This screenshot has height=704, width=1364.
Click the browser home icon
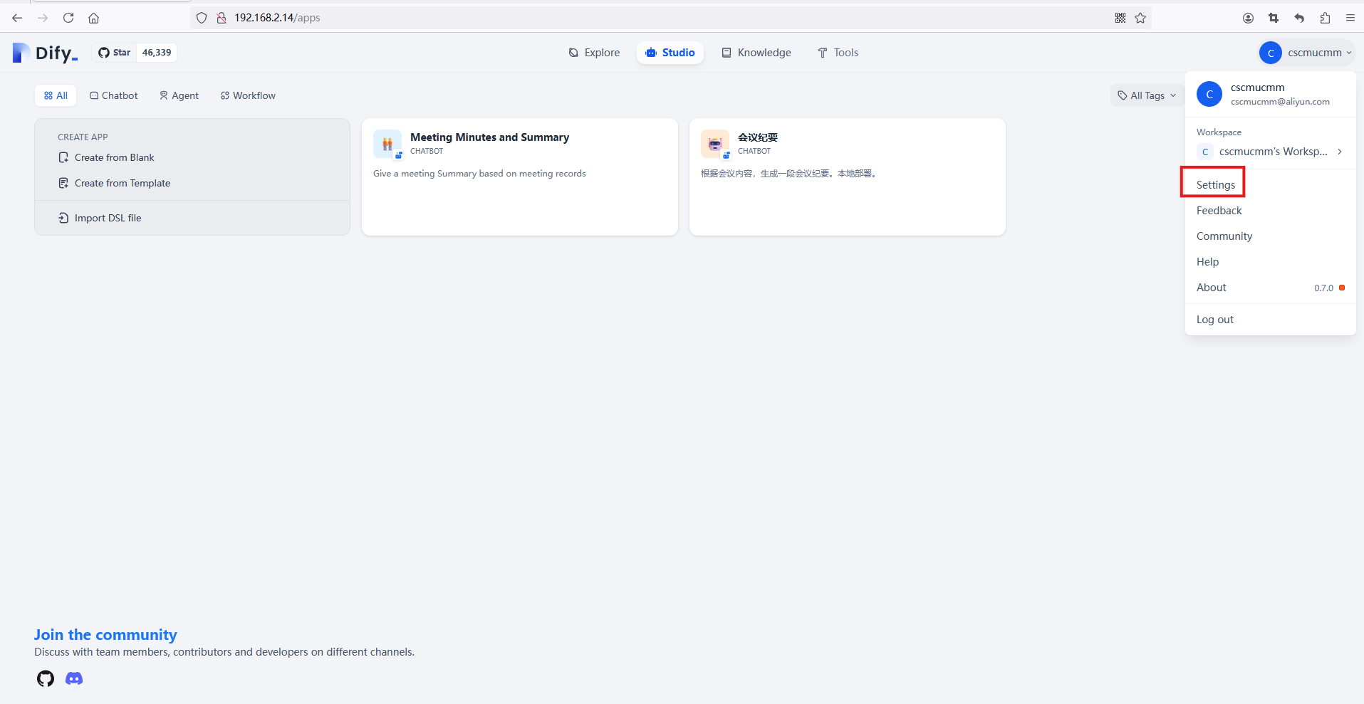[93, 18]
